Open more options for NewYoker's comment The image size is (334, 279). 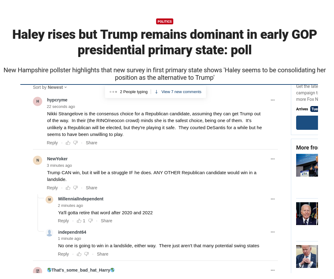273,159
